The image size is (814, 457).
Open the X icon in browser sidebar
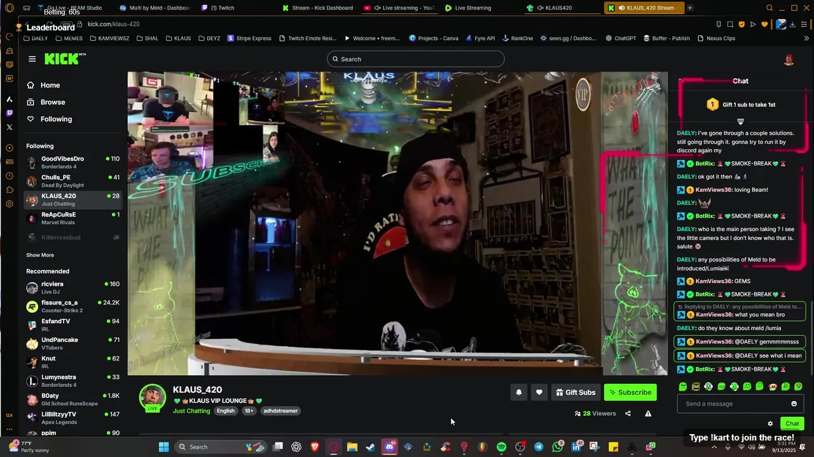click(10, 127)
